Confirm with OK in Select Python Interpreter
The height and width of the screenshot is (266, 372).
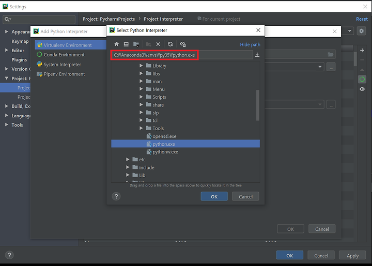point(214,197)
